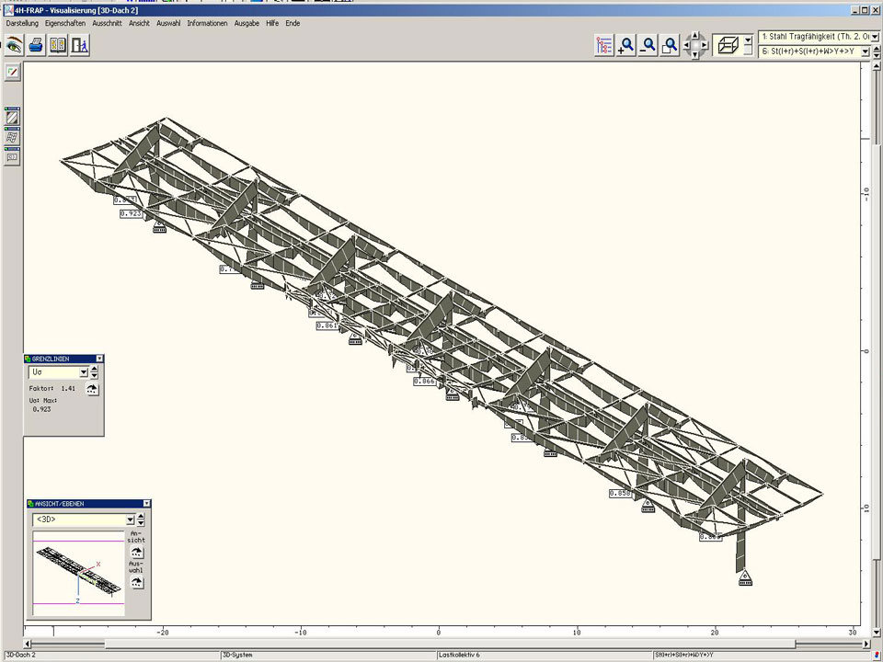Click the Faktor apply arrow button
Screen dimensions: 883x662
[x=92, y=389]
